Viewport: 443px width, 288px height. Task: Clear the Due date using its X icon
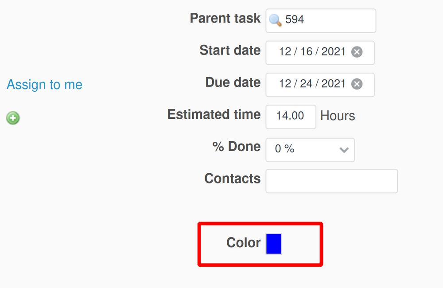357,84
